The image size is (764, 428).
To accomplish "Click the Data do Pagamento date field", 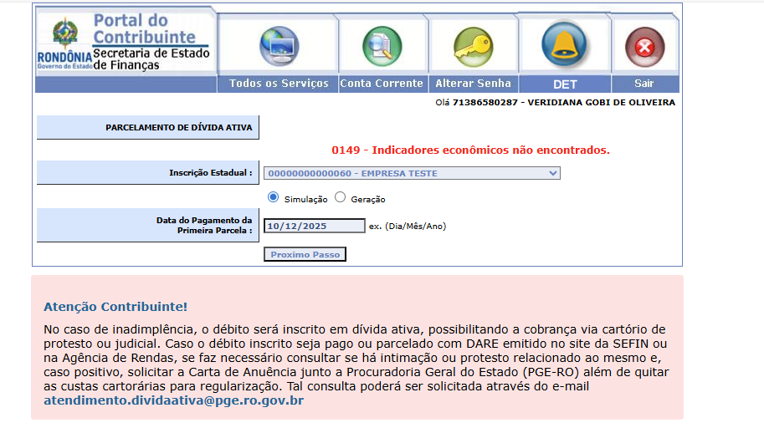I will (315, 226).
